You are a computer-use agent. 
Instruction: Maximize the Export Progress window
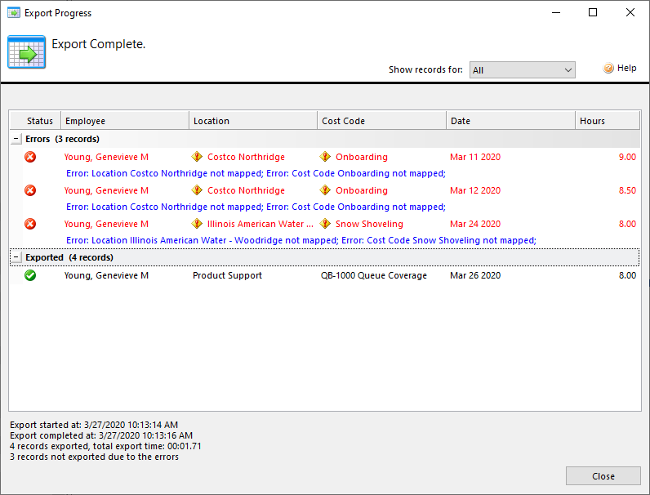tap(593, 12)
